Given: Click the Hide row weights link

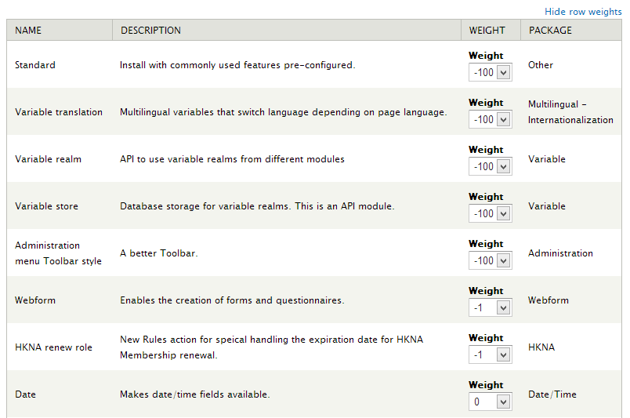Looking at the screenshot, I should tap(583, 12).
